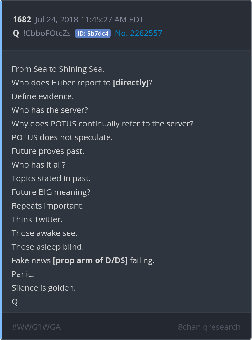This screenshot has height=340, width=252.
Task: Click the bold [prop arm of D/DS] text
Action: click(x=90, y=260)
